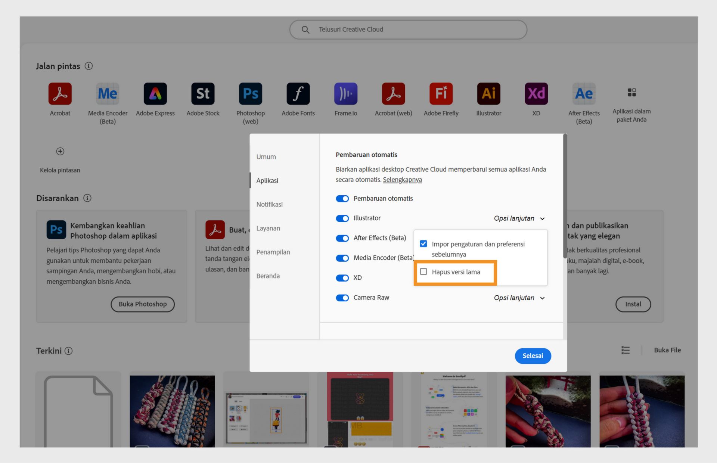Open the Selengkapnya link

pos(402,180)
